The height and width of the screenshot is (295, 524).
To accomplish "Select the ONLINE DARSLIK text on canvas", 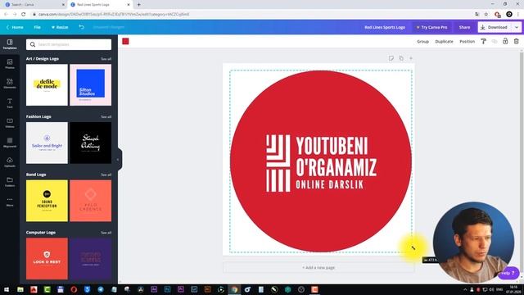I will (x=329, y=184).
